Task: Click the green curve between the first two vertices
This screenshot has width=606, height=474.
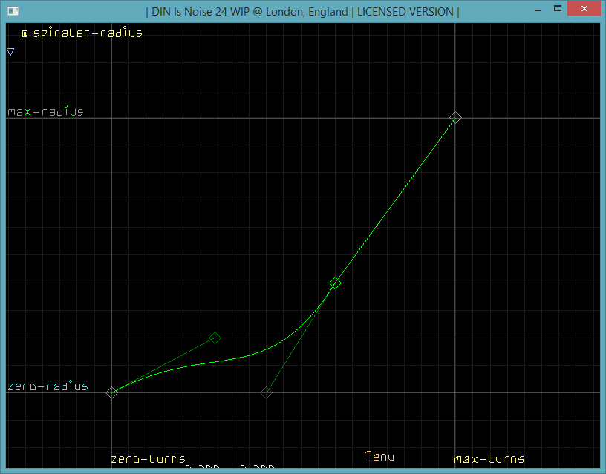Action: pos(223,361)
